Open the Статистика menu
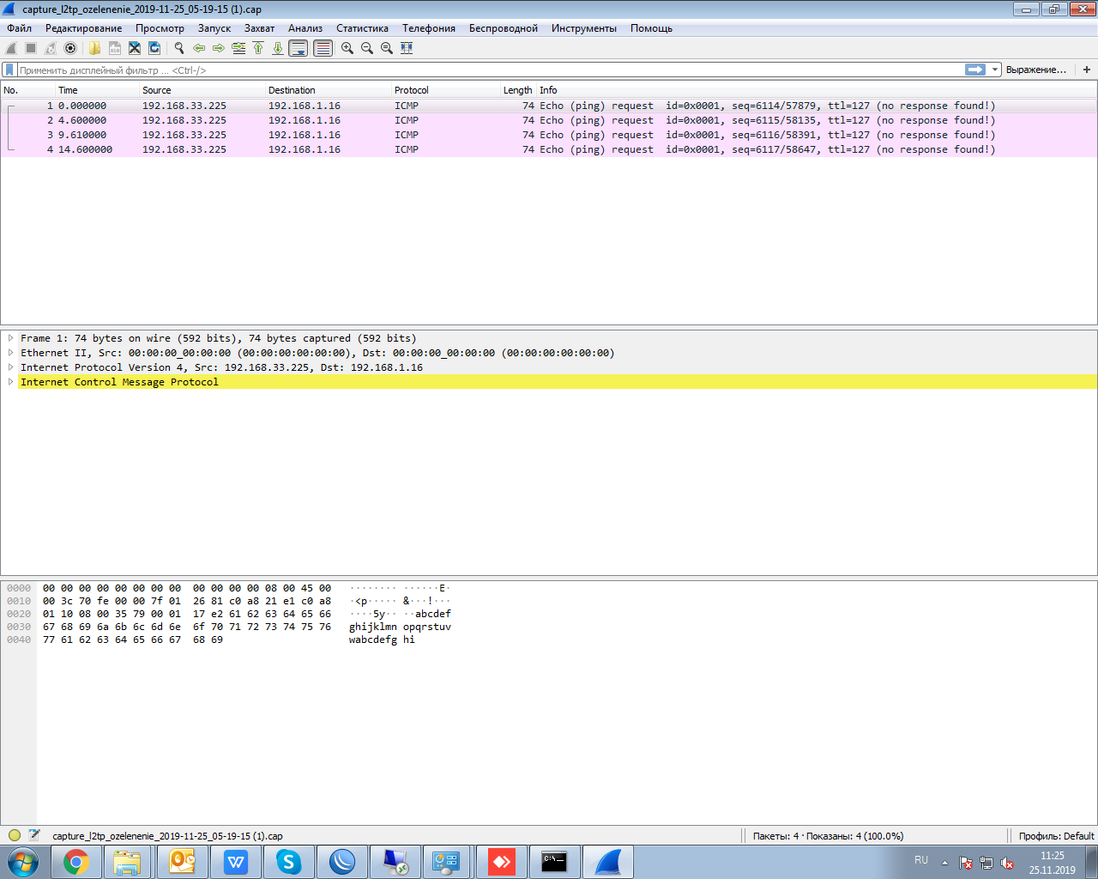This screenshot has height=879, width=1098. (362, 28)
